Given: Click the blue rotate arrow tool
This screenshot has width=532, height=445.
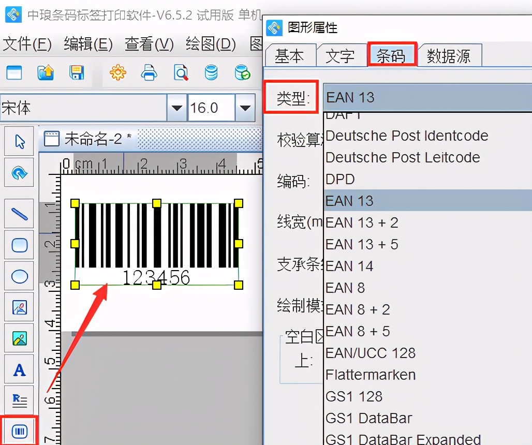Looking at the screenshot, I should tap(19, 172).
